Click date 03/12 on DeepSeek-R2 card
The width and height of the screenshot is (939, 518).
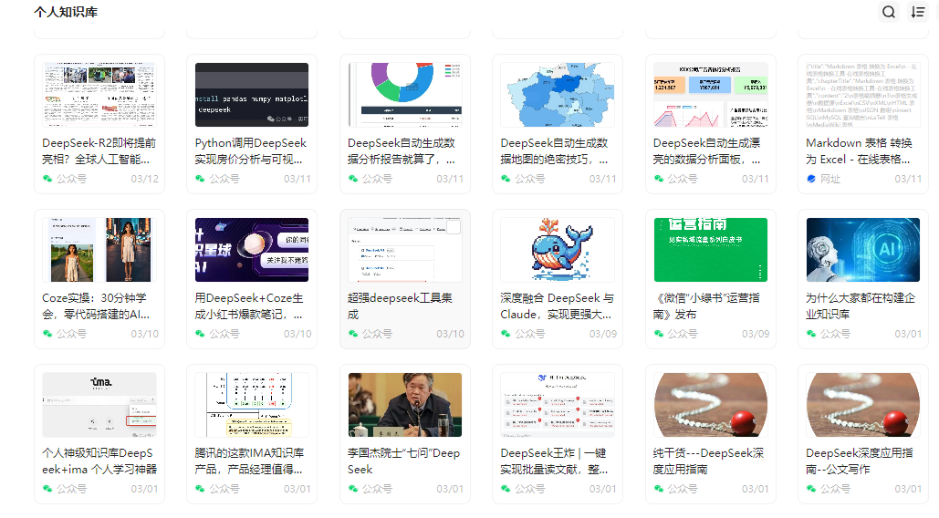click(x=145, y=179)
